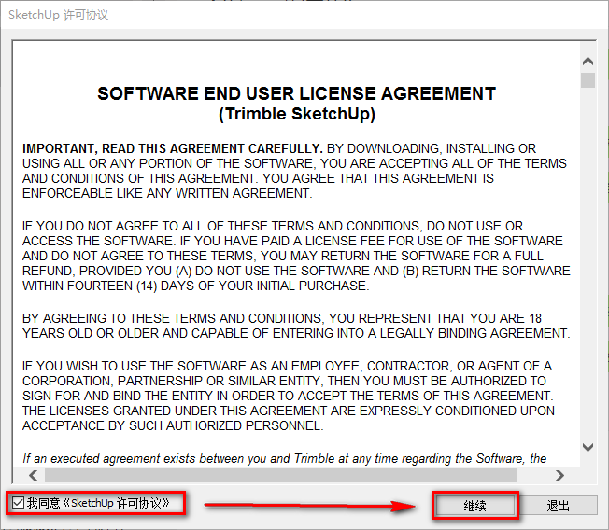Grab the vertical scrollbar thumb

pos(588,80)
